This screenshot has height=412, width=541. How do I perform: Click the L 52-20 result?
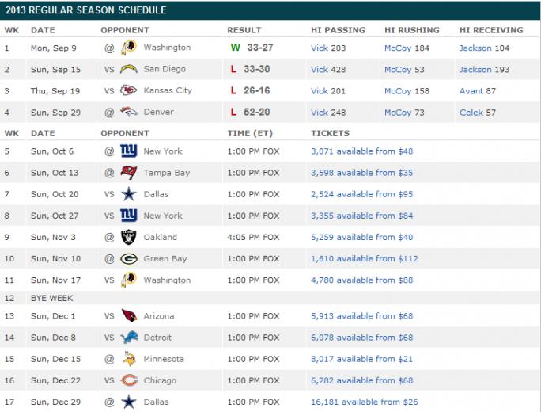click(x=251, y=112)
